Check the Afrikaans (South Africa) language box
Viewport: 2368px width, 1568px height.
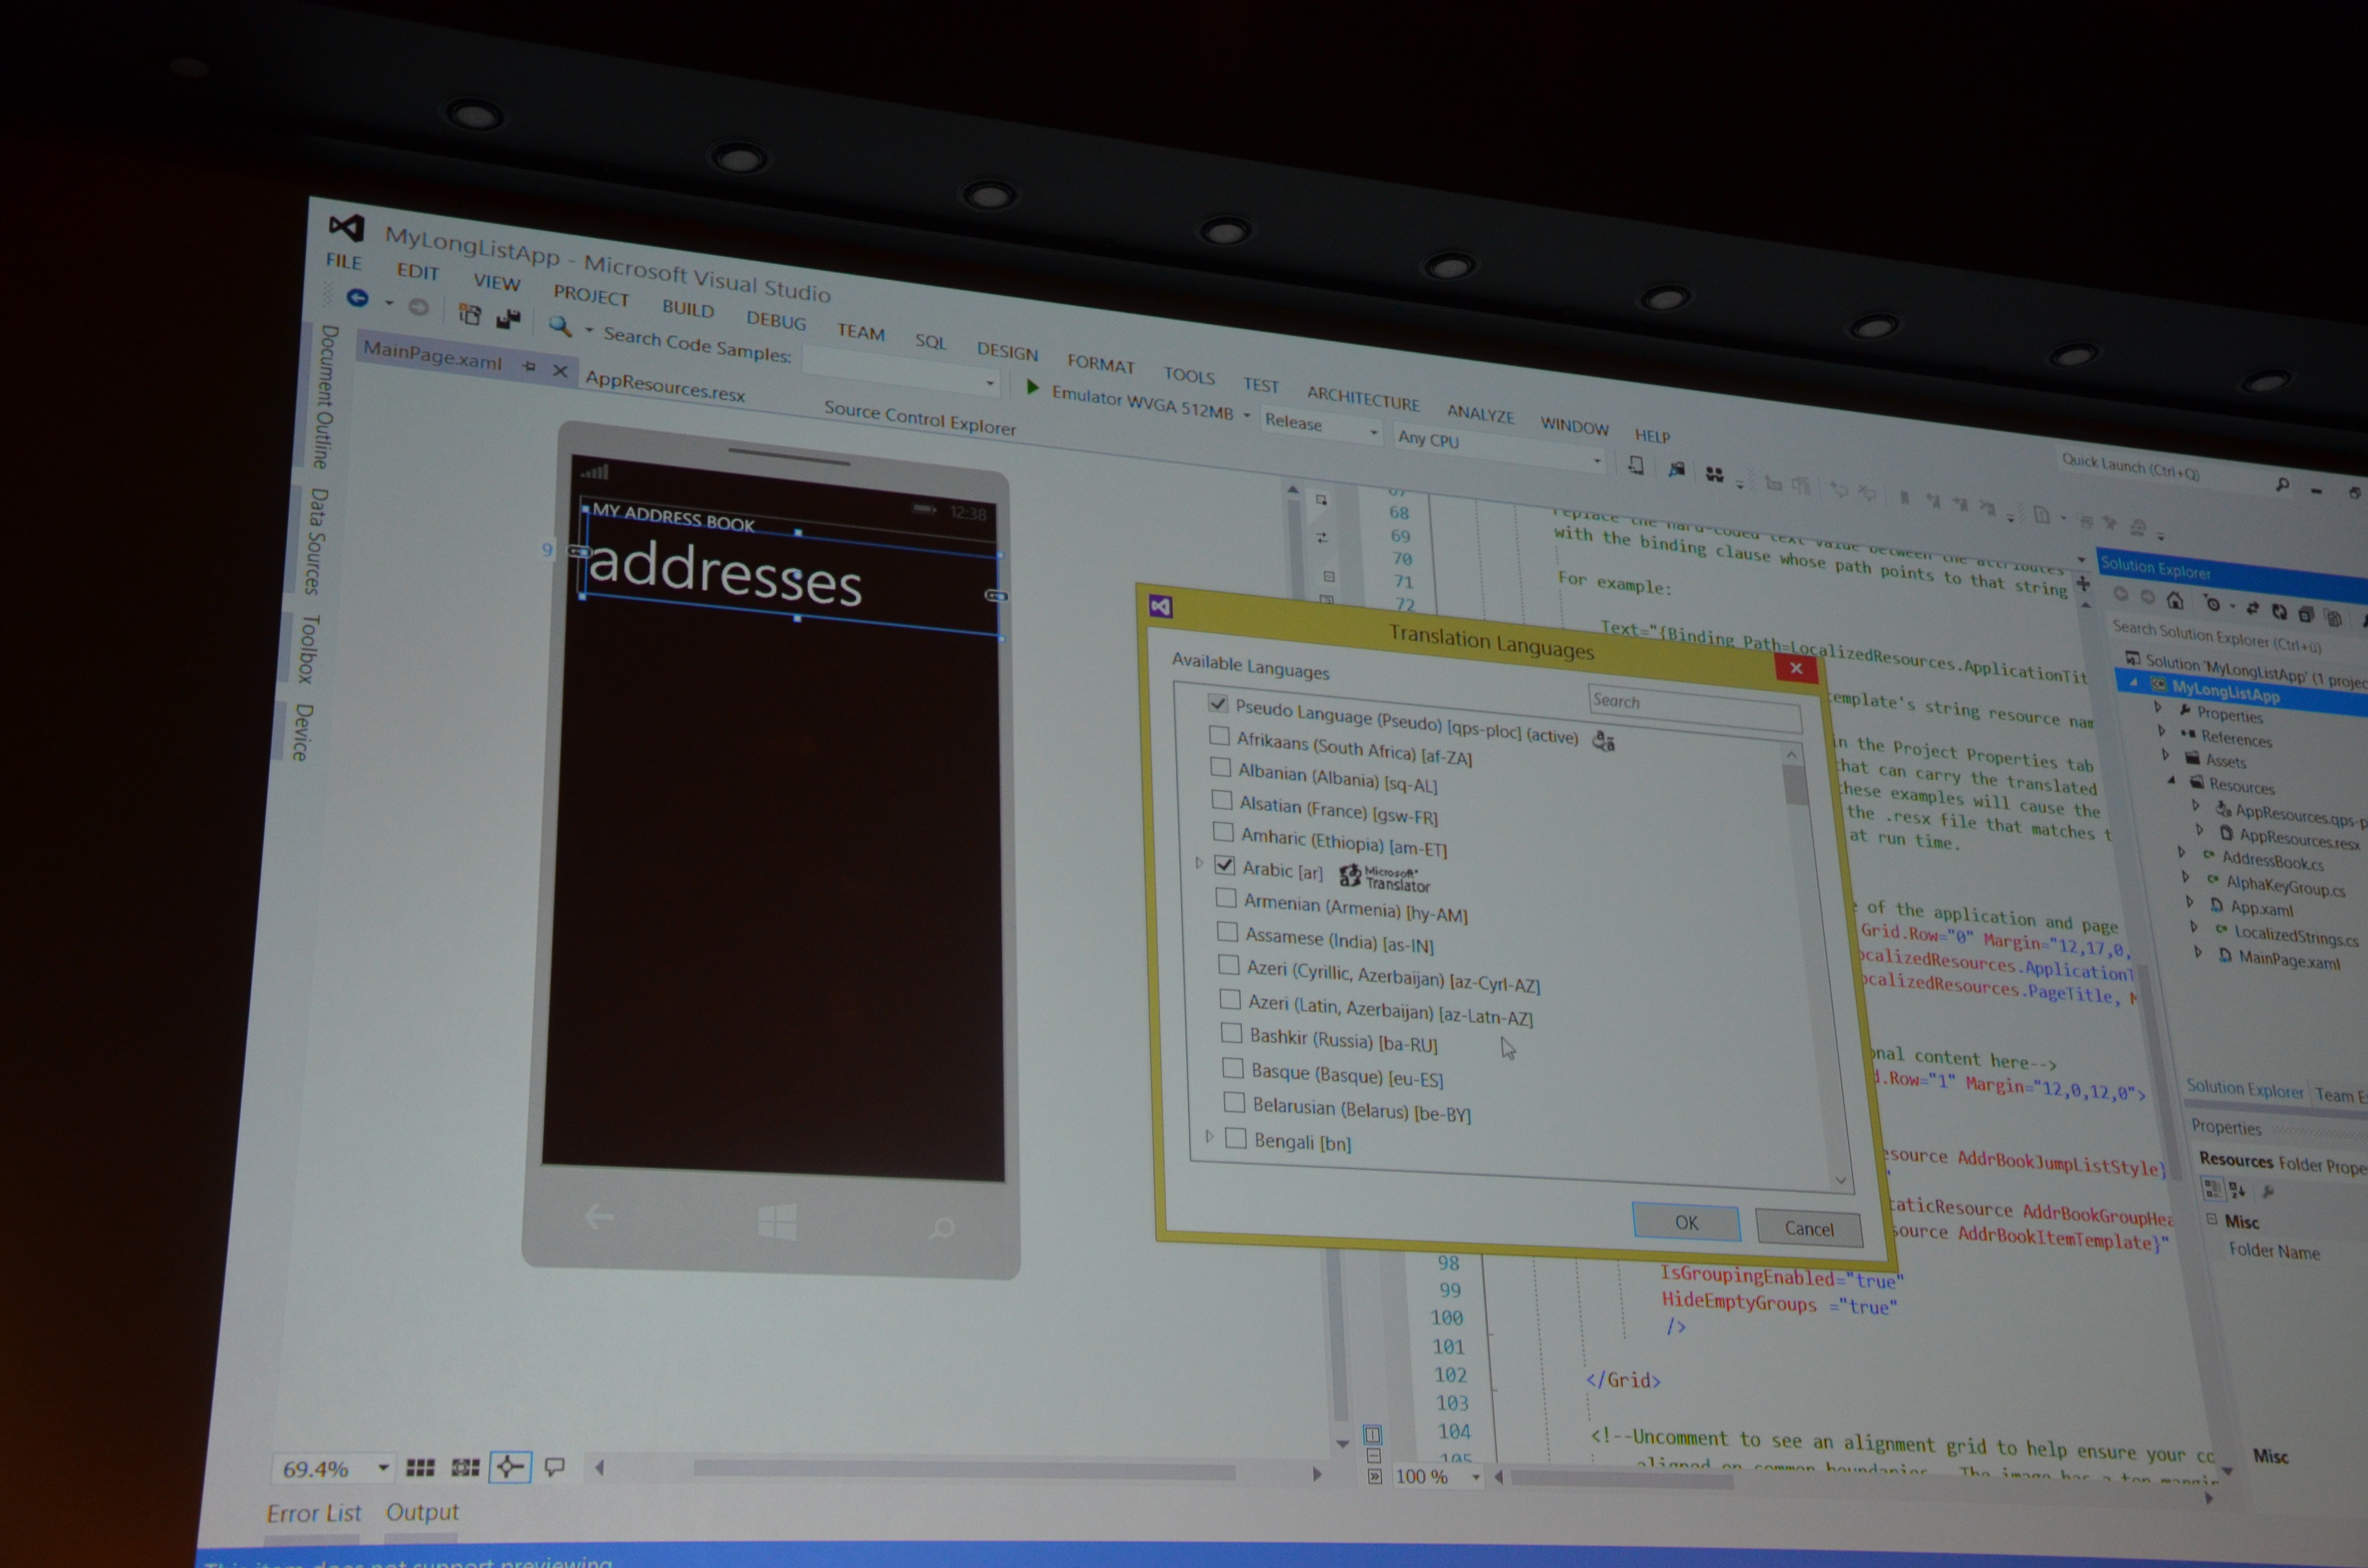(1219, 736)
